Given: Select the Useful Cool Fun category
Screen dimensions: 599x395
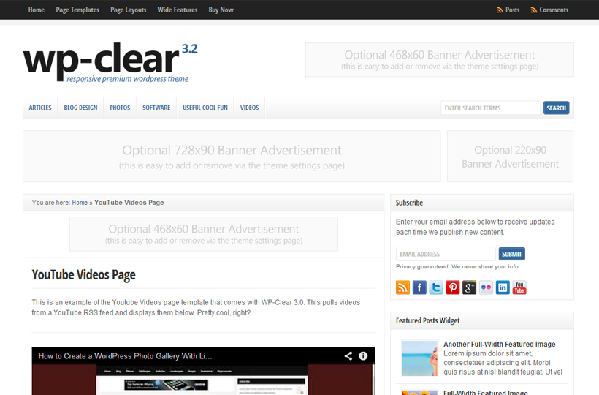Looking at the screenshot, I should [x=205, y=108].
